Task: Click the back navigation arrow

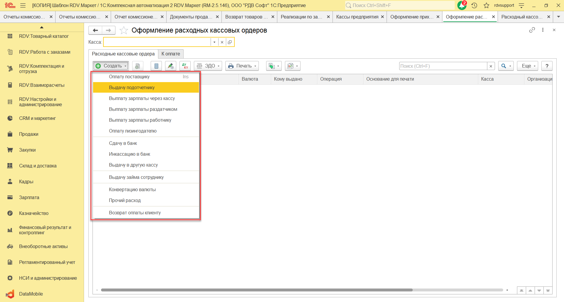Action: coord(95,30)
